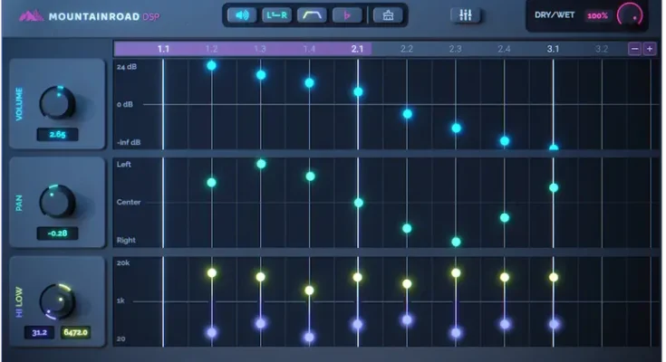666x362 pixels.
Task: Click the pan value field showing -0.28
Action: pyautogui.click(x=57, y=233)
